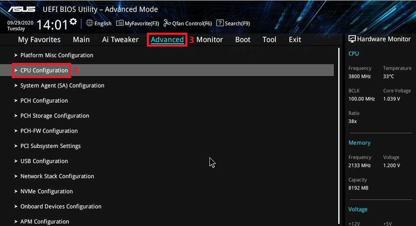
Task: Go to the Tool tab
Action: [x=269, y=39]
